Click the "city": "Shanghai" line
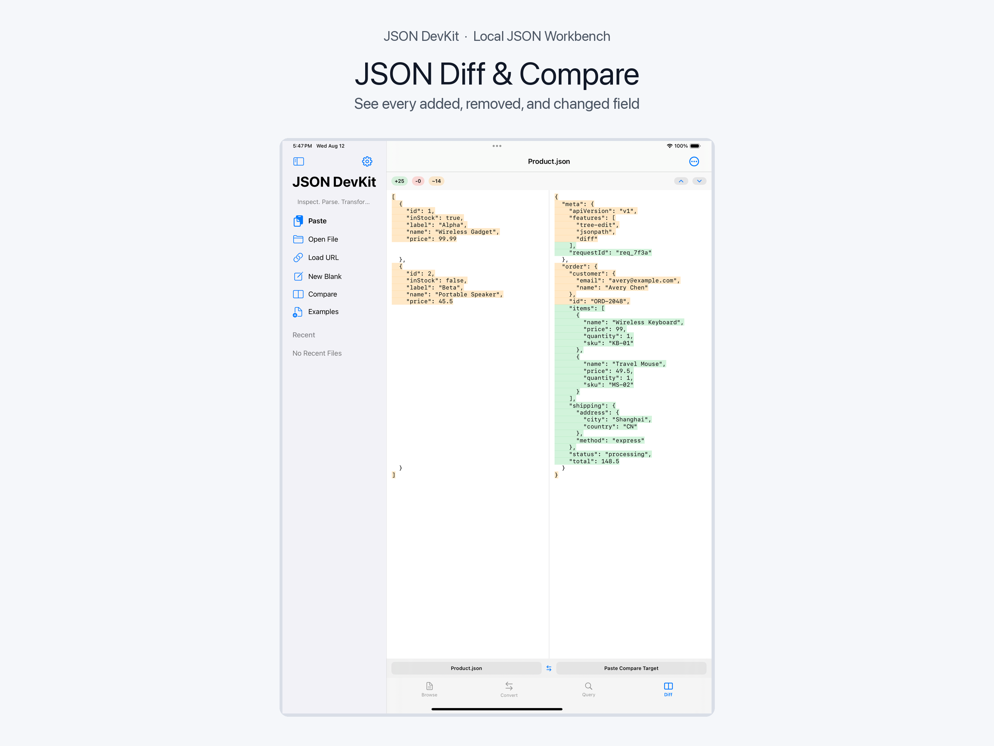 pos(617,420)
